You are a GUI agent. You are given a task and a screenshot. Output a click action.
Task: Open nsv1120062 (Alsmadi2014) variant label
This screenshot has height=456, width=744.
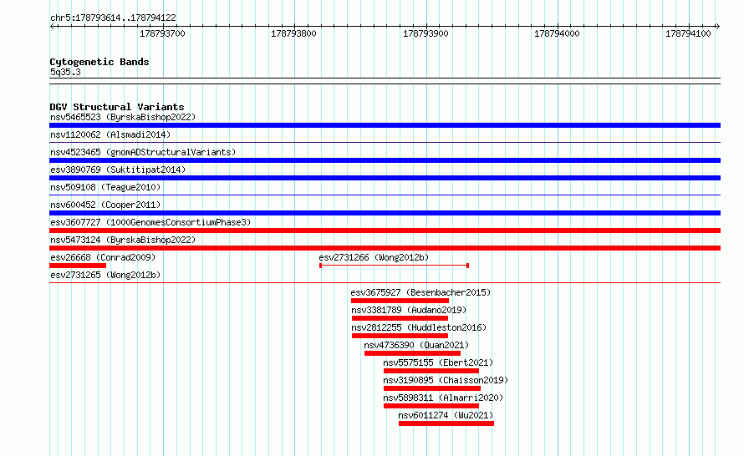[110, 134]
